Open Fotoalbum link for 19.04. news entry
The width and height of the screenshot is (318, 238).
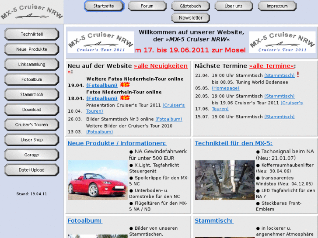pyautogui.click(x=102, y=85)
